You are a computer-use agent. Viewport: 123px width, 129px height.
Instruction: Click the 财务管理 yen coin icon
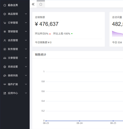pyautogui.click(x=5, y=49)
